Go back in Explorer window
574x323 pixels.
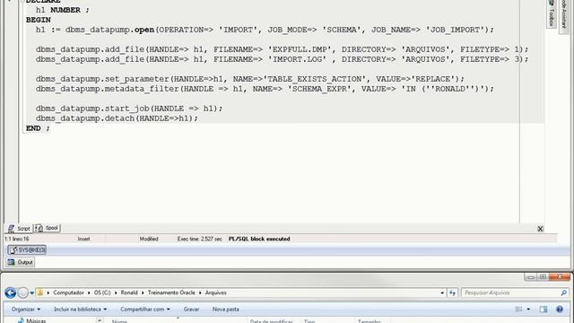[x=10, y=292]
